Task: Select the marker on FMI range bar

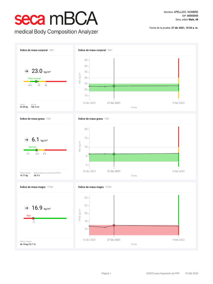Action: tap(37, 150)
